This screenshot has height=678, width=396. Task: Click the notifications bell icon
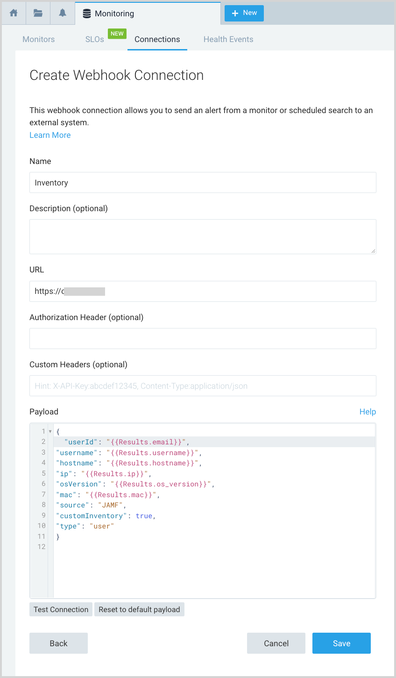[62, 13]
